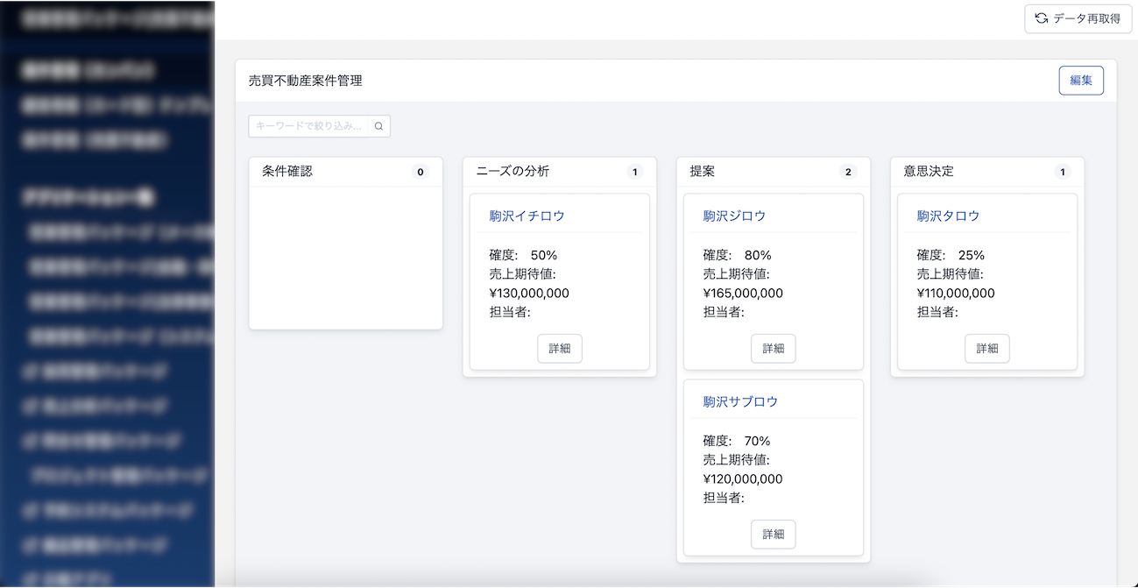Image resolution: width=1138 pixels, height=588 pixels.
Task: Click the ¥165,000,000 value on 駒沢ジロウ card
Action: point(743,294)
